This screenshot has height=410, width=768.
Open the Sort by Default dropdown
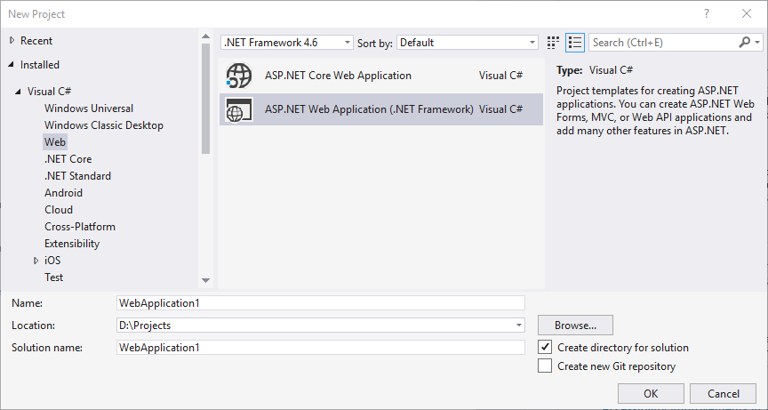pos(468,42)
